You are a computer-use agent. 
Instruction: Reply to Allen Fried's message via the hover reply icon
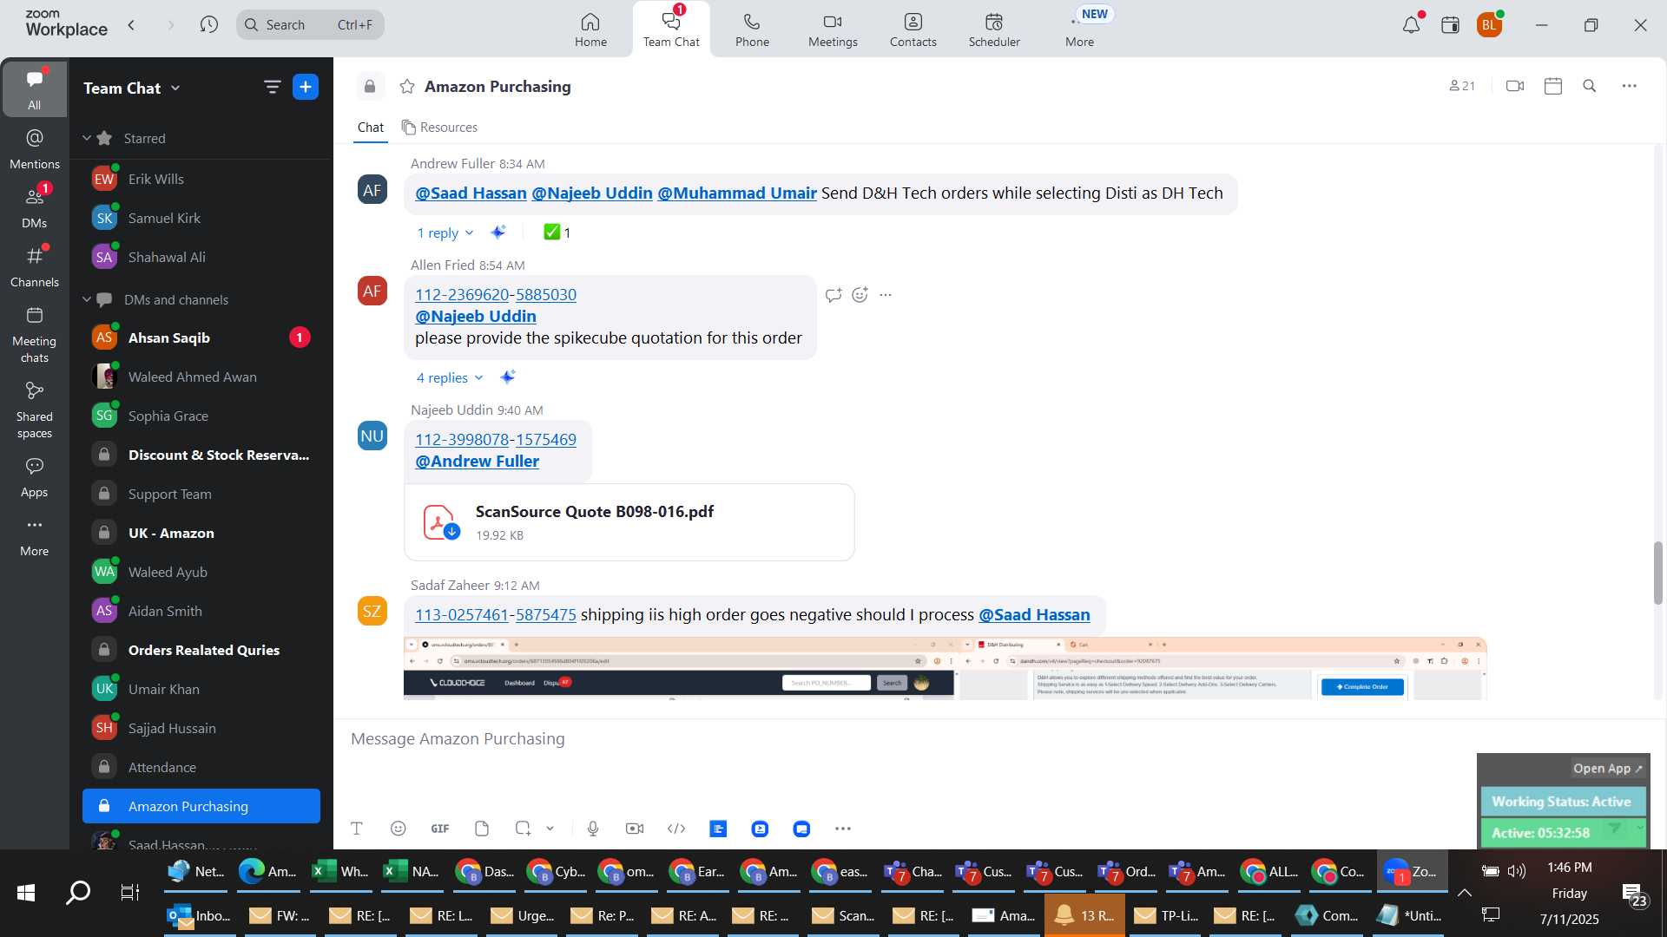click(833, 295)
